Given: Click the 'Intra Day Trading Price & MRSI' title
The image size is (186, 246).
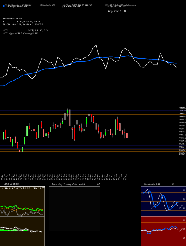Looking at the screenshot, I should pyautogui.click(x=77, y=184).
